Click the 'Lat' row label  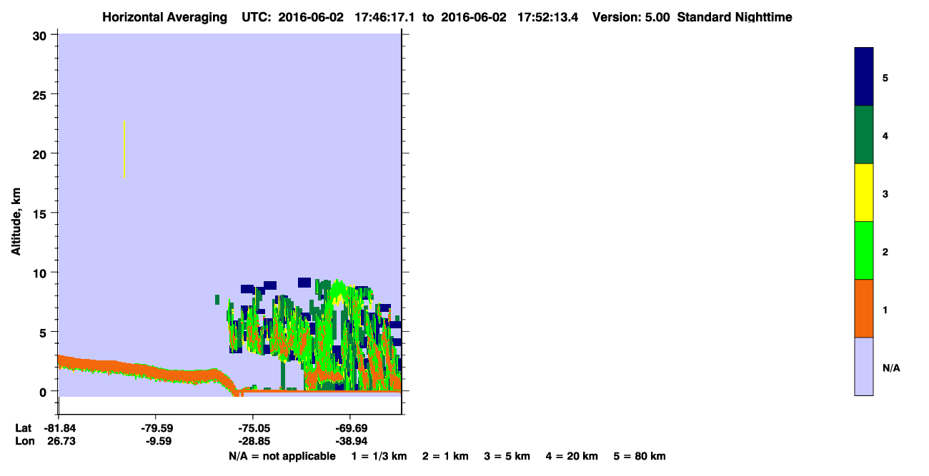(x=24, y=428)
